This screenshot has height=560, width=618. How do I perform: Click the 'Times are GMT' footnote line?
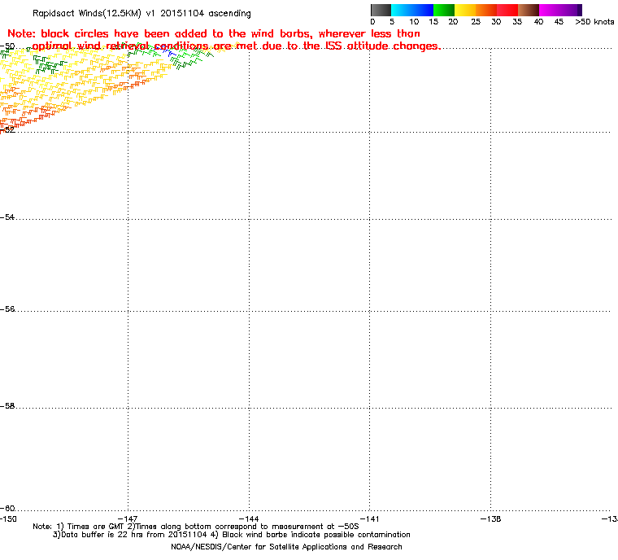[x=196, y=527]
